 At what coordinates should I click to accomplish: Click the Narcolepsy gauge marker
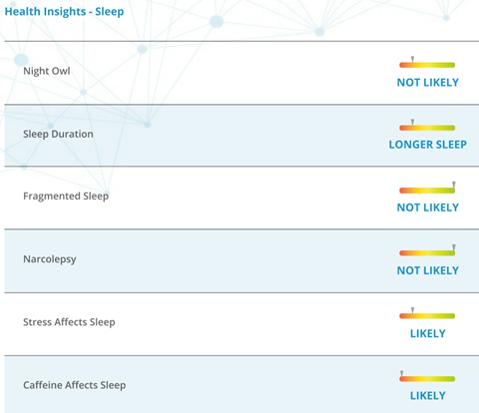454,247
